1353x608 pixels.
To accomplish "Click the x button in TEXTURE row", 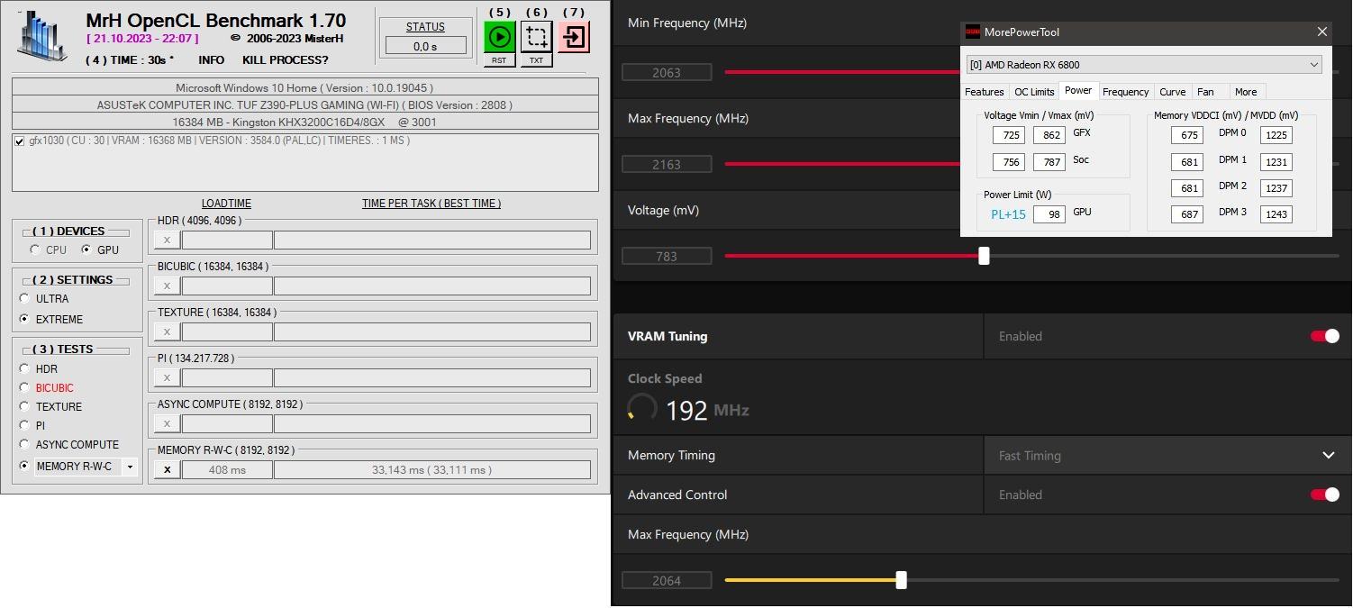I will [167, 331].
